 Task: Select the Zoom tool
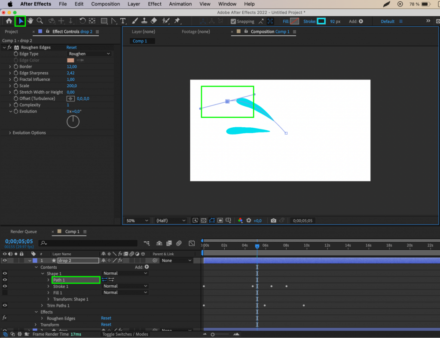click(39, 21)
